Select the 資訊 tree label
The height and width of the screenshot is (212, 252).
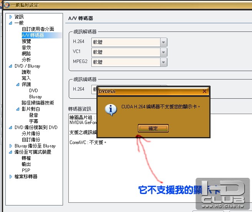click(19, 17)
